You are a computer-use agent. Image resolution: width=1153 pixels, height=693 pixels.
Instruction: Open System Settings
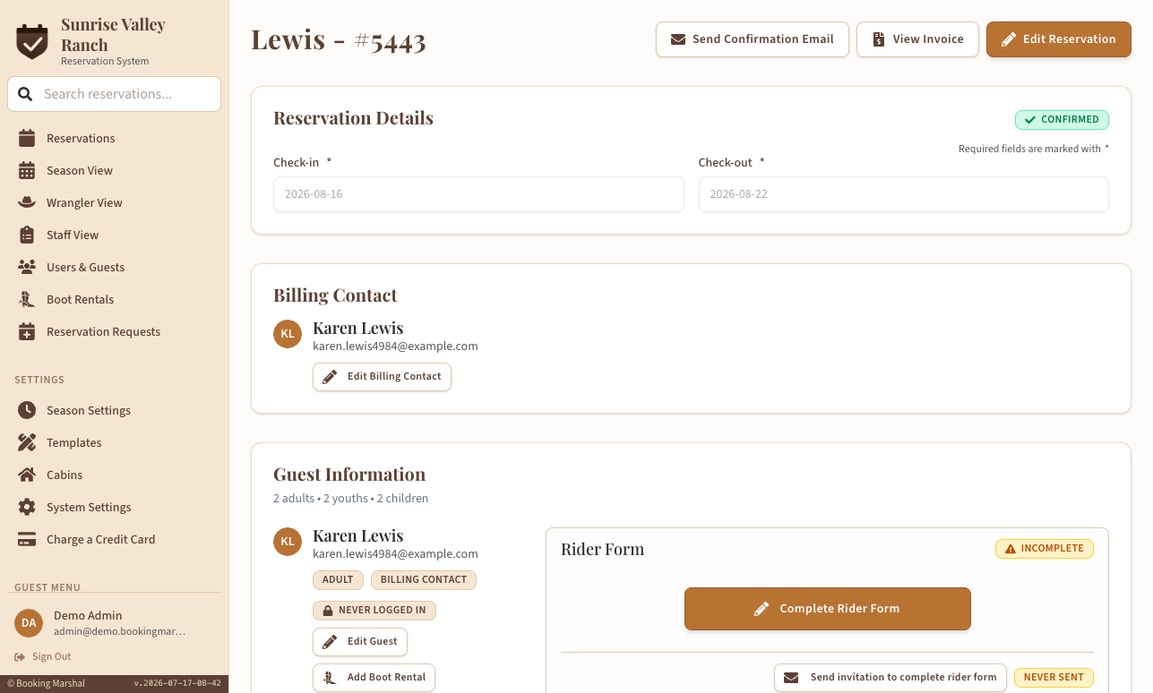click(114, 507)
